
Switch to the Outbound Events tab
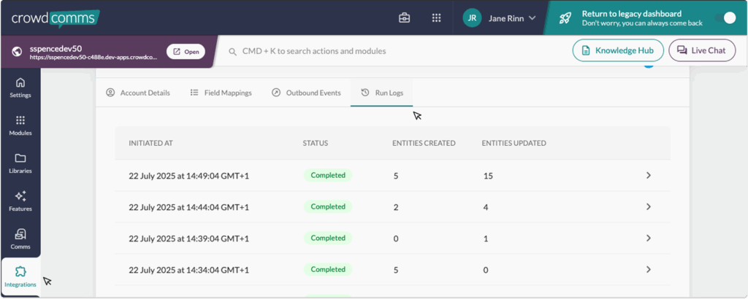point(306,93)
